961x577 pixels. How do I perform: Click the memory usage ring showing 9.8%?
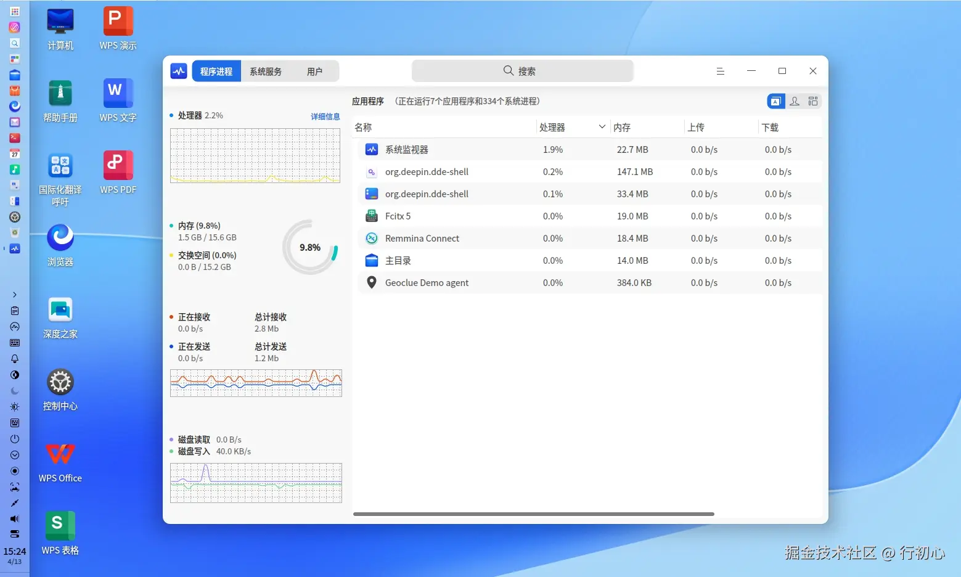(x=310, y=247)
